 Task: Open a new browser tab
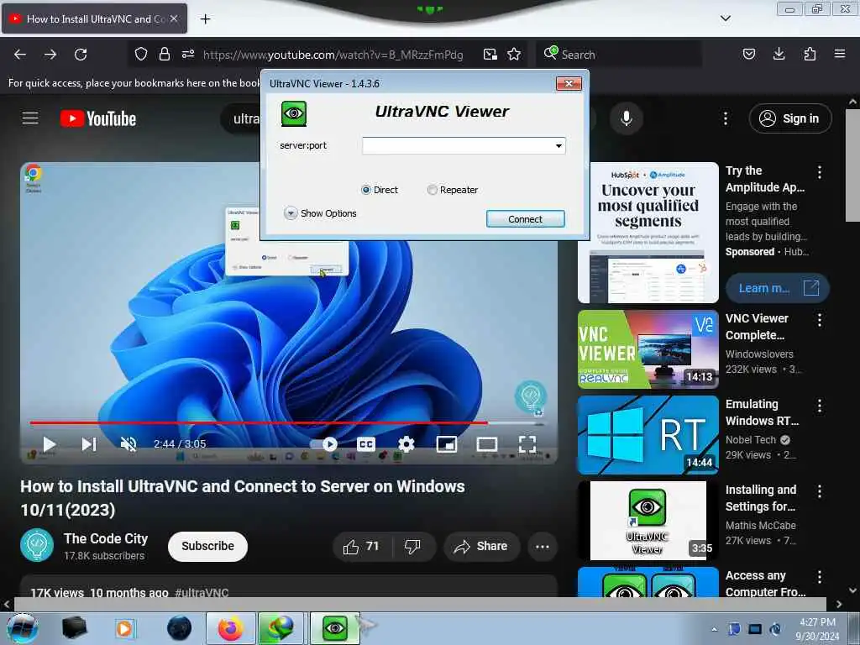coord(205,19)
